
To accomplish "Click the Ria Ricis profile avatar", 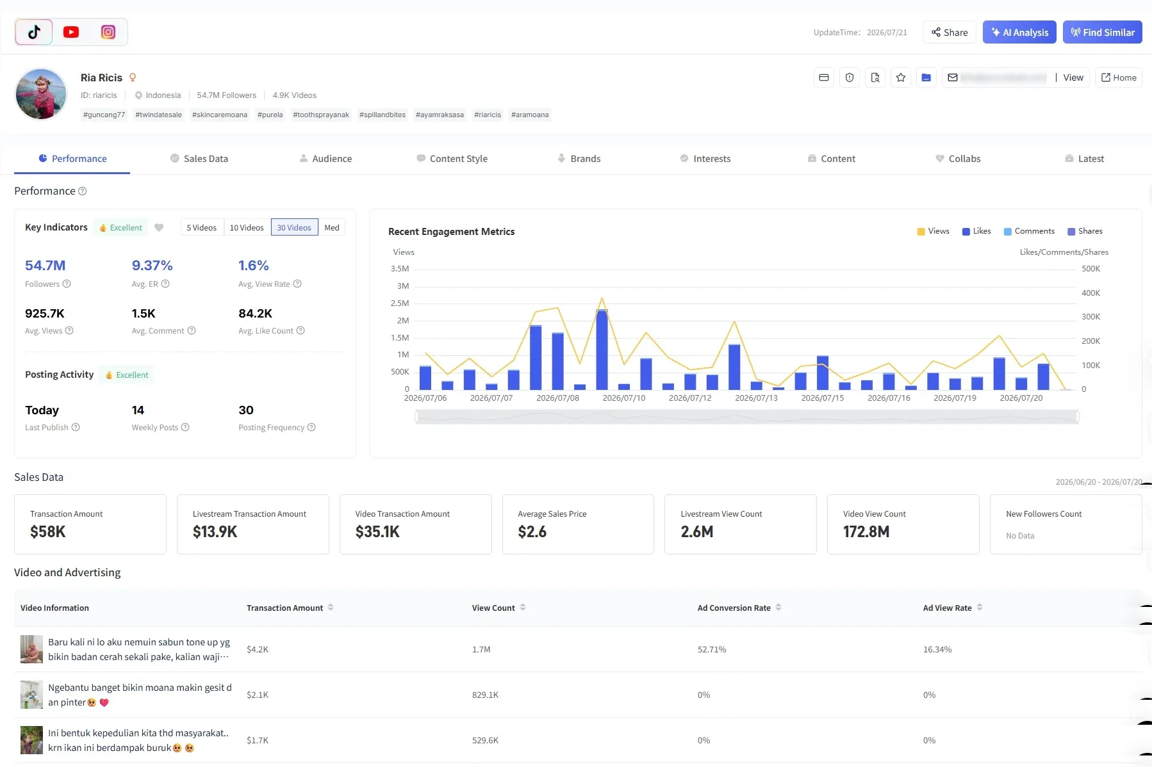I will [x=41, y=94].
